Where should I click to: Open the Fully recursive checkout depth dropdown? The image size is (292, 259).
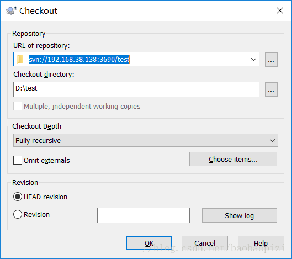click(146, 140)
